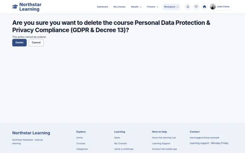Click the footer 'Contact' heading

pos(195,132)
